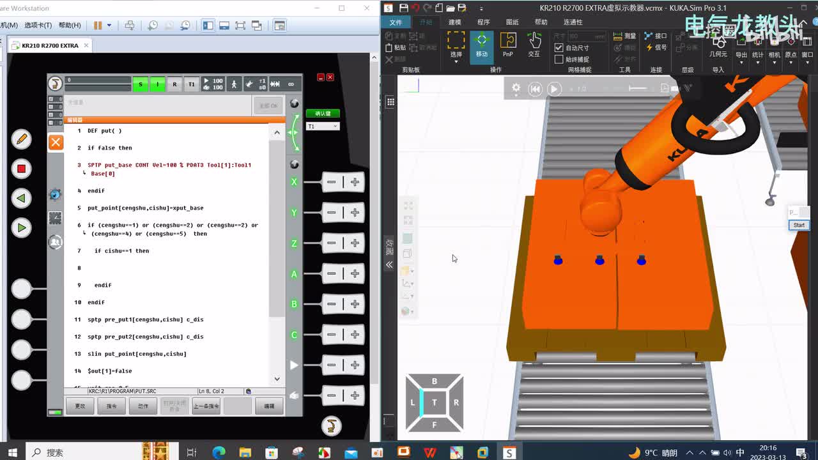Enable the 始终捕捉 checkbox
Viewport: 818px width, 460px height.
coord(559,59)
